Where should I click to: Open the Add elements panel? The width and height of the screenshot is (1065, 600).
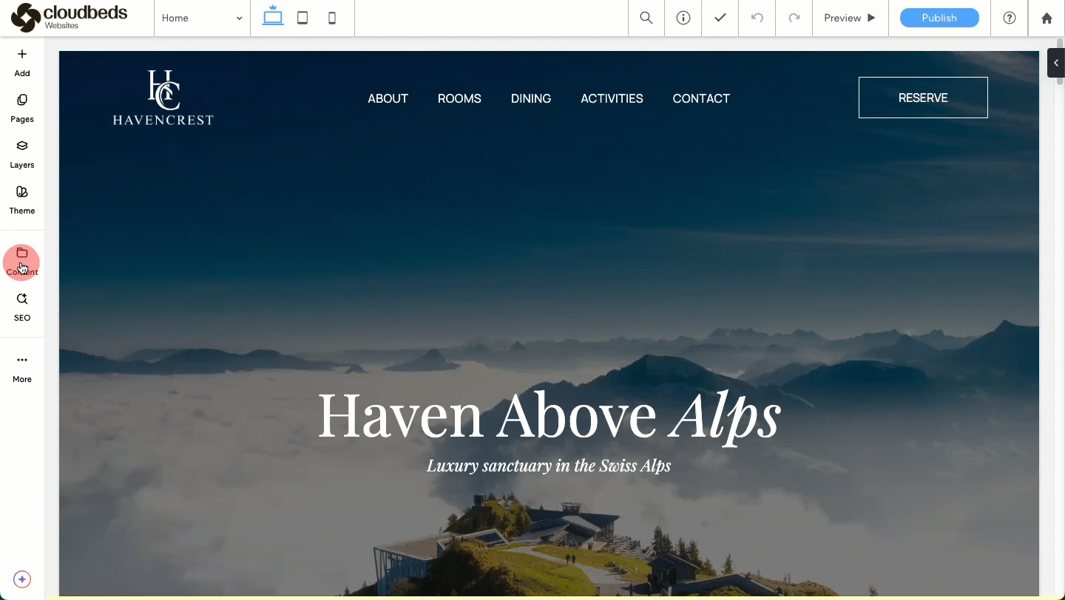22,62
